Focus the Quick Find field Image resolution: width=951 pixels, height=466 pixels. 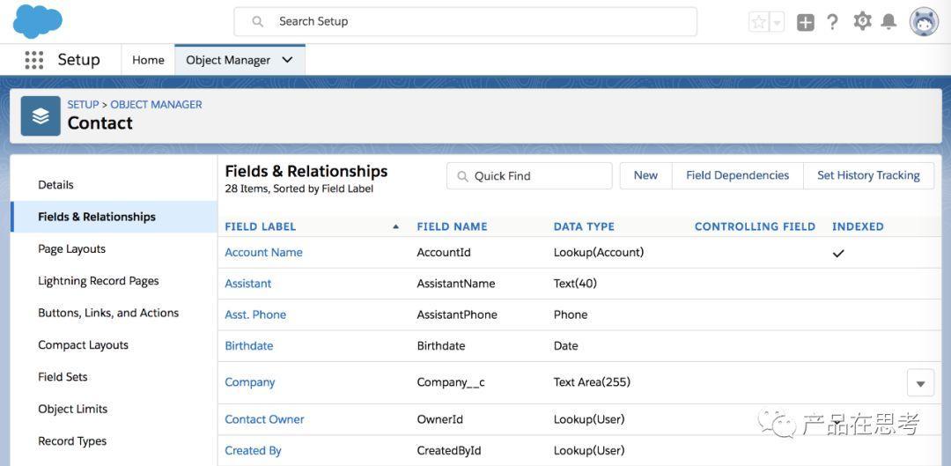coord(529,176)
